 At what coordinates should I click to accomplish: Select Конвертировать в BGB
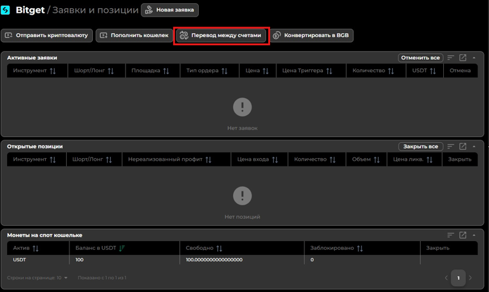(311, 36)
